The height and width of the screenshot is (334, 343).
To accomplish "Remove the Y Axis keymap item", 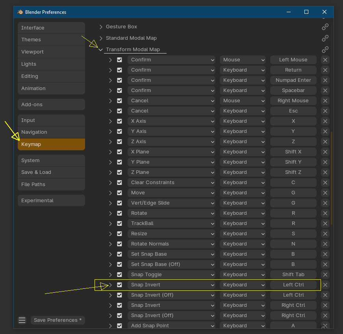I will click(325, 131).
